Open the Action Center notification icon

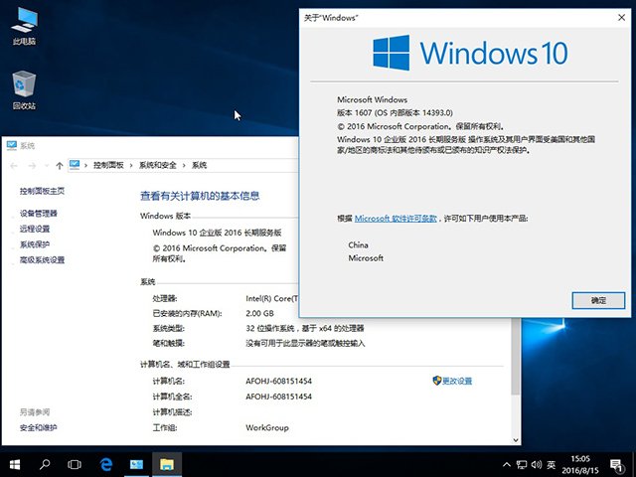[616, 465]
